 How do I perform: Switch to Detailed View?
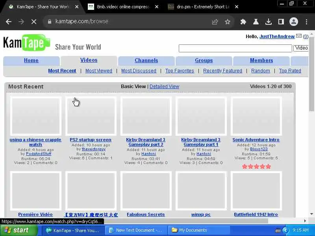pyautogui.click(x=164, y=87)
